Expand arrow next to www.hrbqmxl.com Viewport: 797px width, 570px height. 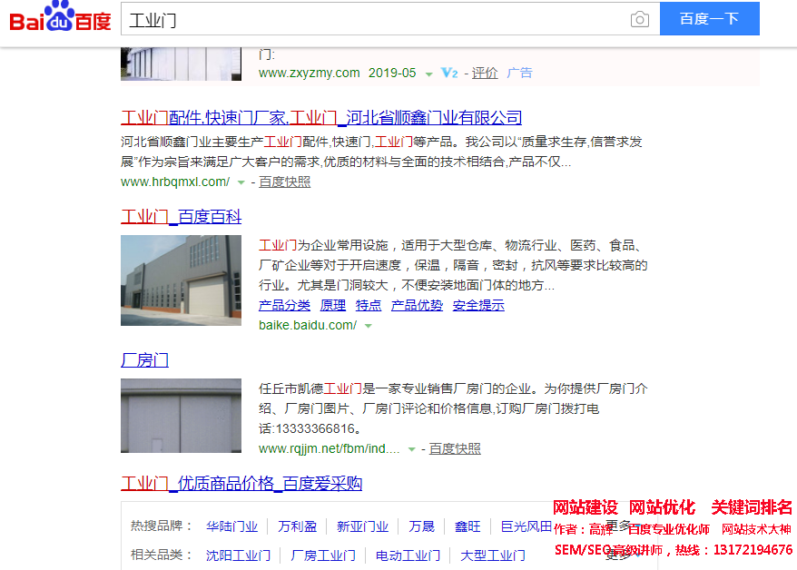(241, 182)
